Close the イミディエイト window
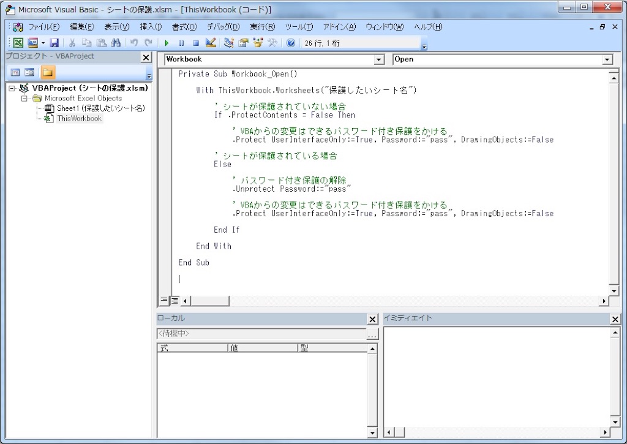The width and height of the screenshot is (627, 444). click(615, 319)
